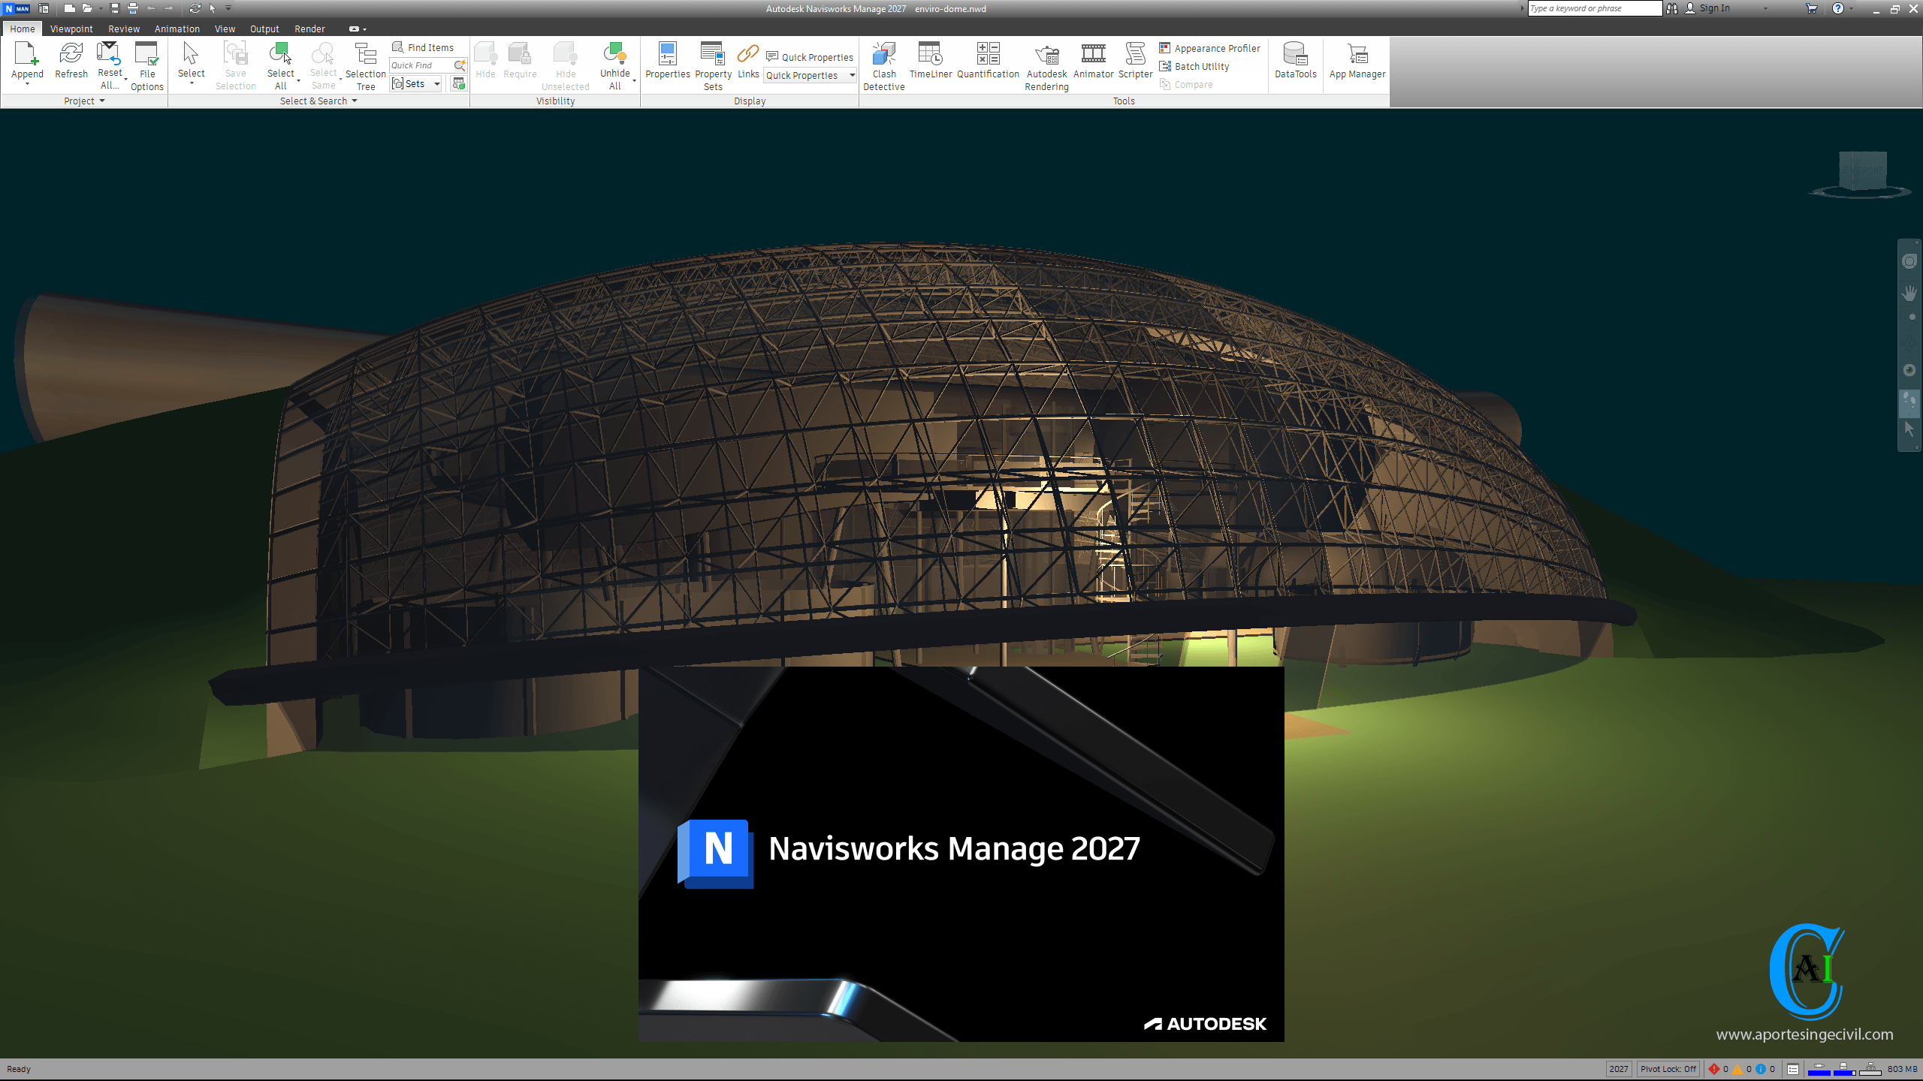
Task: Switch to the Viewpoint ribbon tab
Action: (71, 29)
